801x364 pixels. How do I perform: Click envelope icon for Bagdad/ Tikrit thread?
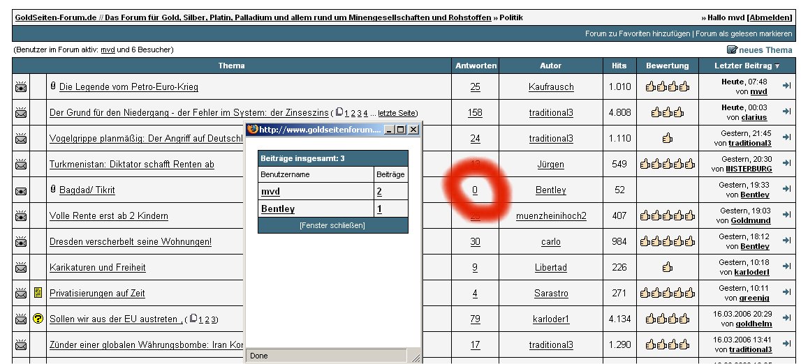(21, 190)
